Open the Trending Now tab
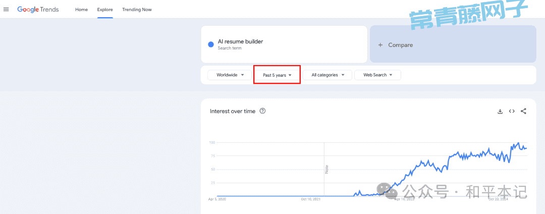 pyautogui.click(x=137, y=10)
